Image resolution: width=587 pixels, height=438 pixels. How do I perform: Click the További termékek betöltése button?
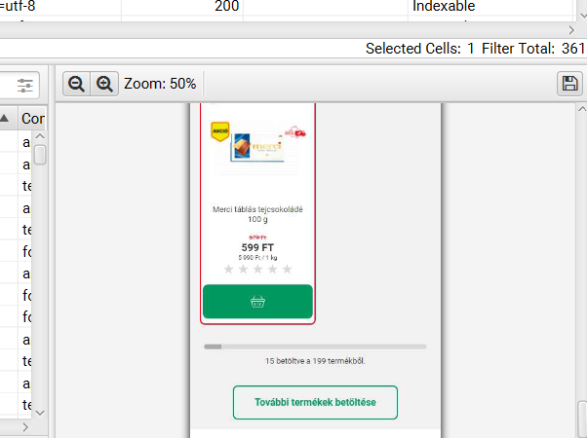(x=315, y=403)
